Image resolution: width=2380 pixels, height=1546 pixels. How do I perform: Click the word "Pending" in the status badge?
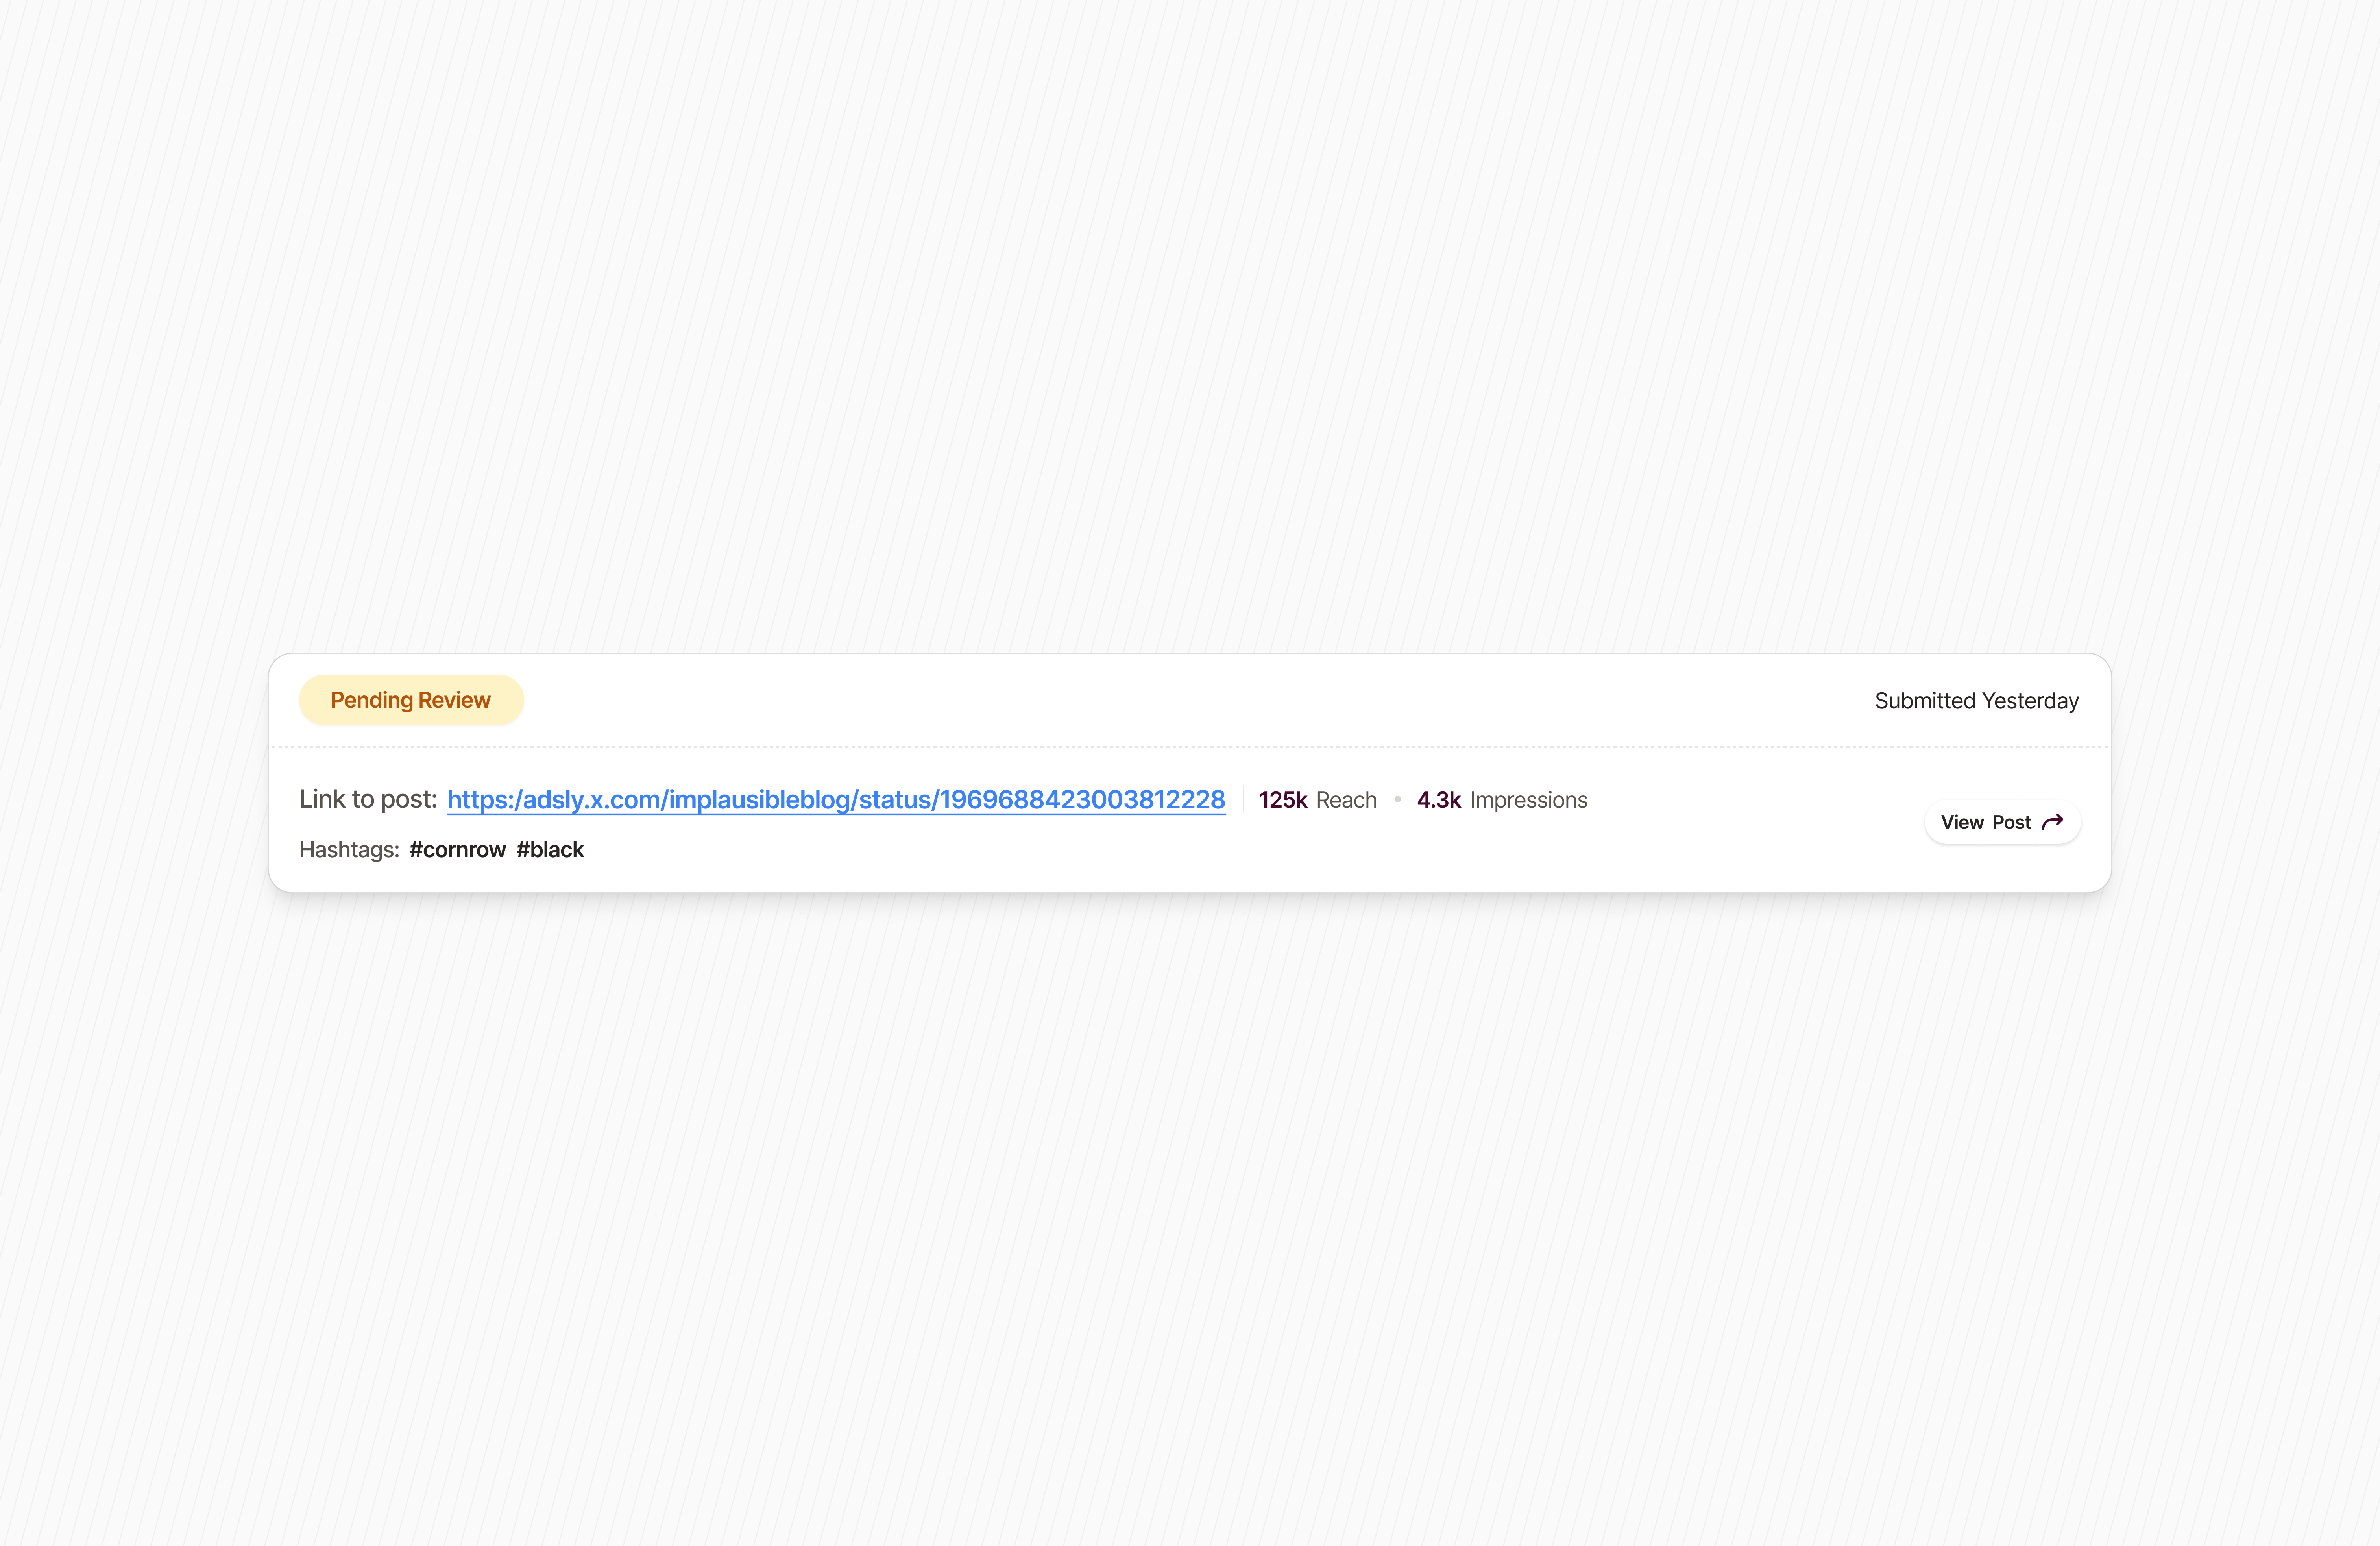[371, 700]
